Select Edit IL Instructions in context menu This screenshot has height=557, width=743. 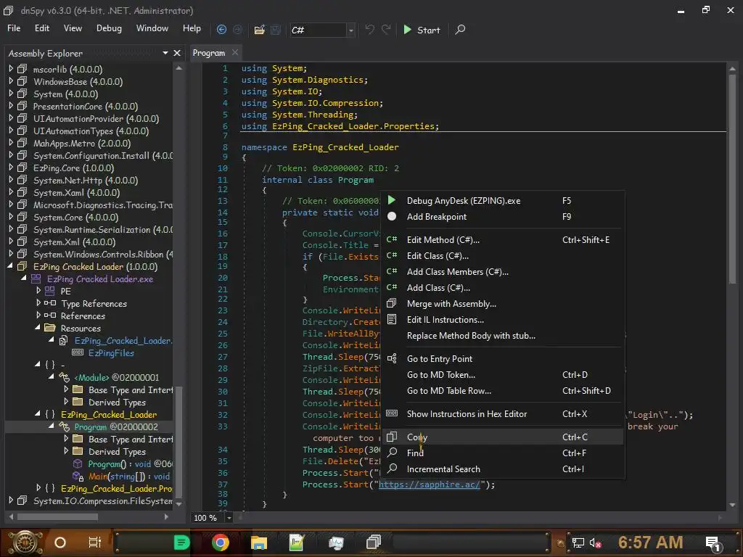[x=445, y=320]
